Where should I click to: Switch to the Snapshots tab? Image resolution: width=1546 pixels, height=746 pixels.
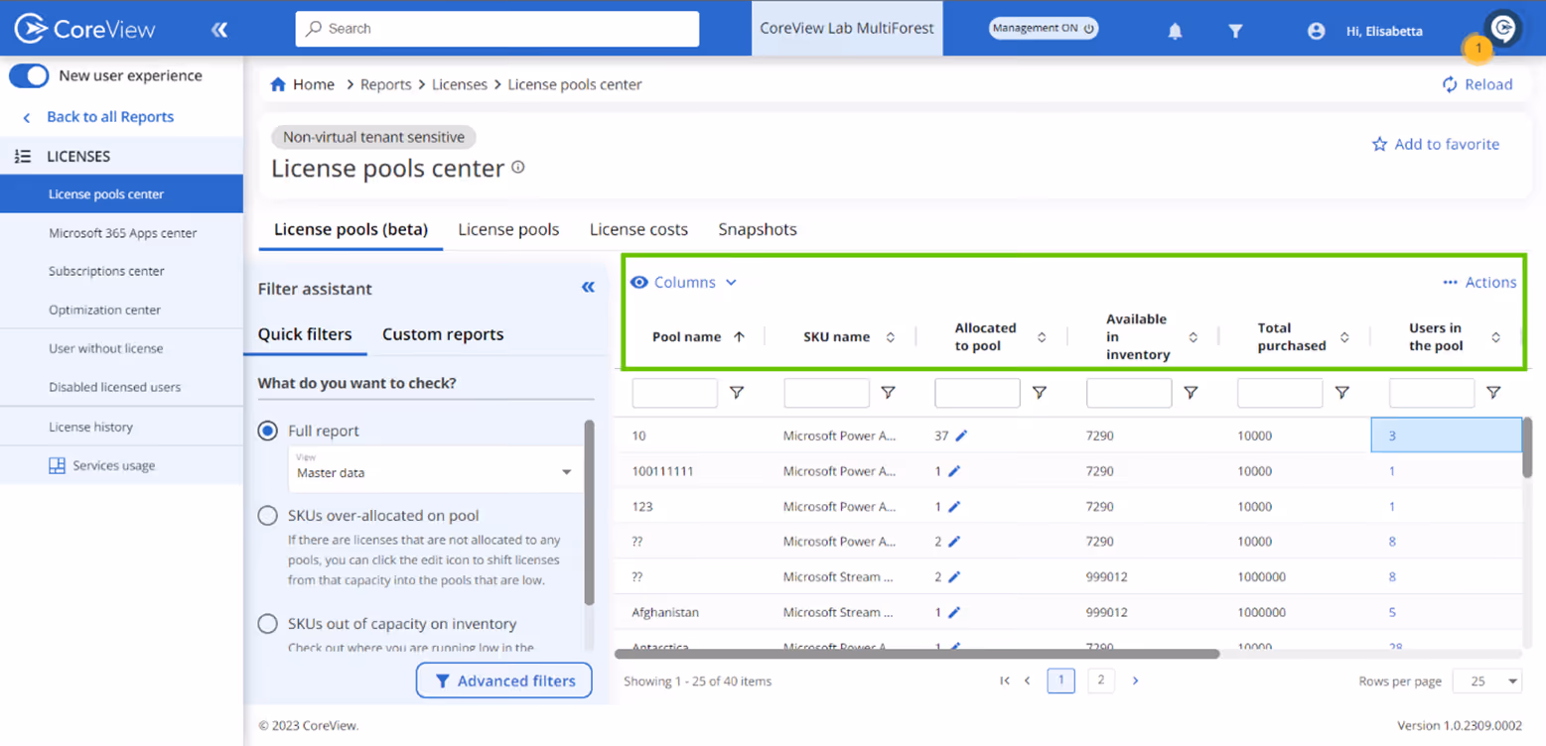(757, 229)
